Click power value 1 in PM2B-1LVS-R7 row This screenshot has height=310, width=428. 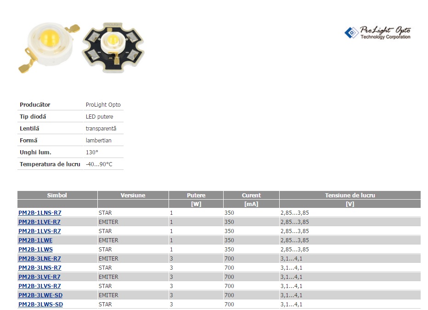click(171, 231)
